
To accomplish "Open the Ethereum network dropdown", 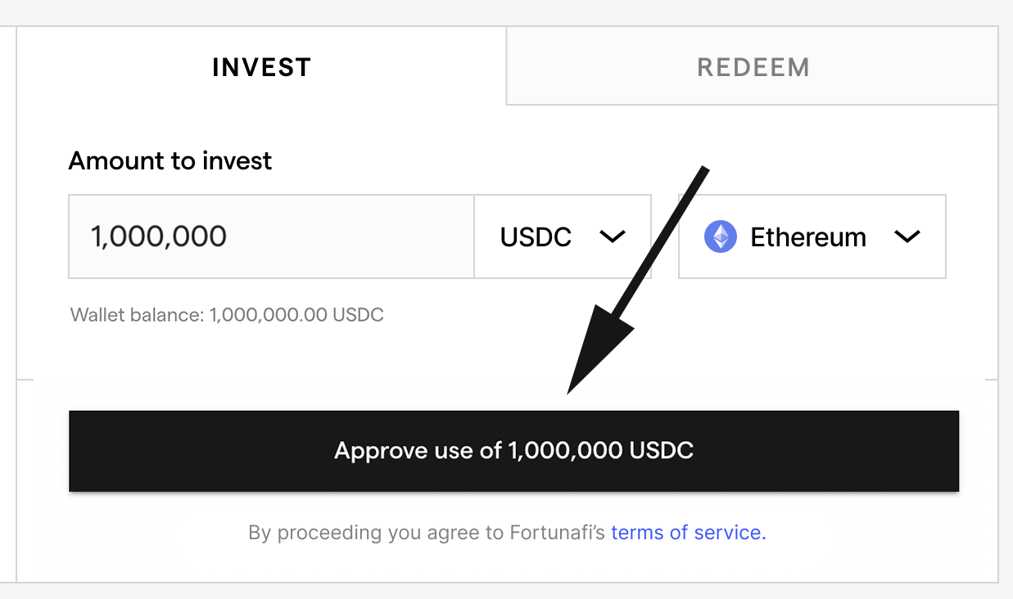I will (812, 236).
